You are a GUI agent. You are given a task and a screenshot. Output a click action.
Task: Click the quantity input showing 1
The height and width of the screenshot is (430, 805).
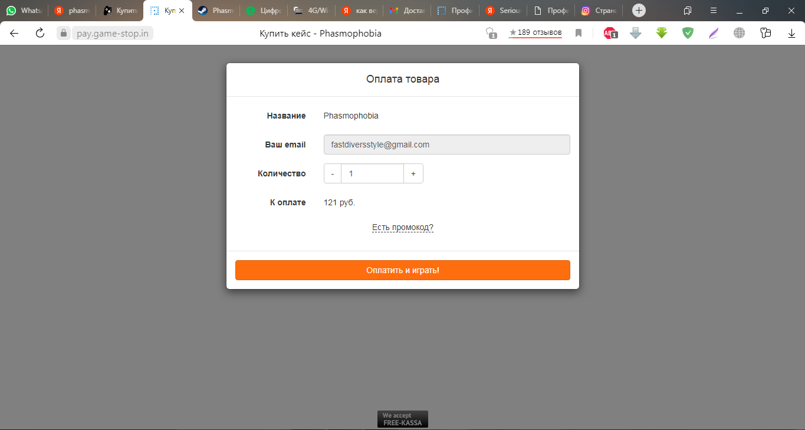click(373, 173)
